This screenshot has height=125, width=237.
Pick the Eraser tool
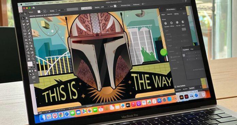click(x=29, y=33)
